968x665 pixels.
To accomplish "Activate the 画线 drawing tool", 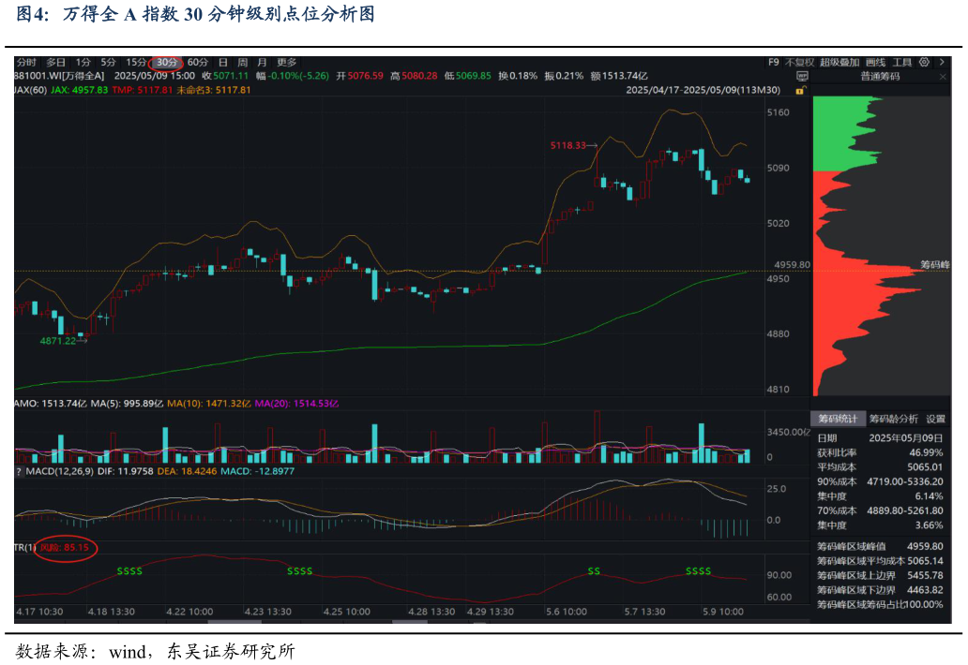I will point(875,62).
